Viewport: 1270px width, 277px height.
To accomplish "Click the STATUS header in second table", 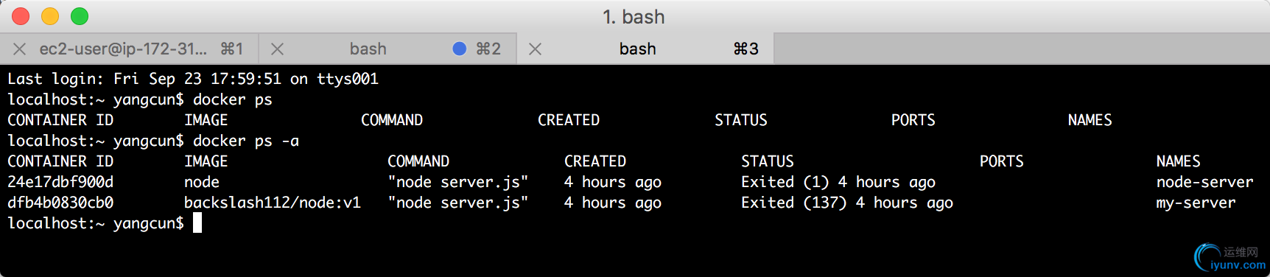I will point(768,161).
